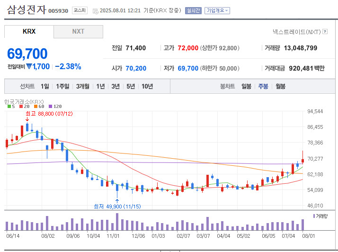Viewport: 338px width, 252px height.
Task: Click the blue down-triangle beside 1,700
Action: tap(29, 66)
